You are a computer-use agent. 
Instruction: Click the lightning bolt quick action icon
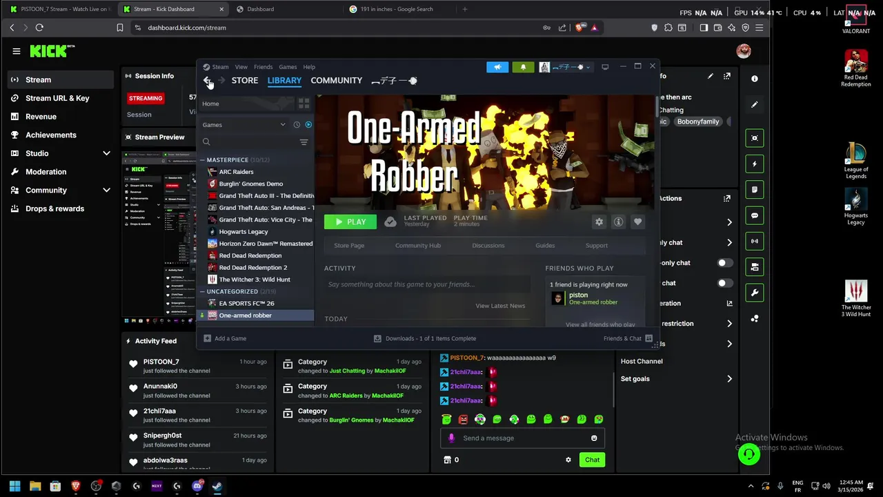tap(755, 164)
